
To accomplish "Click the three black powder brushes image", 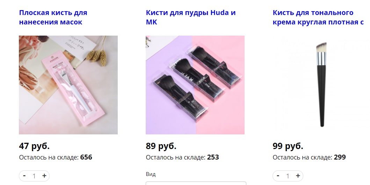I will [x=195, y=85].
